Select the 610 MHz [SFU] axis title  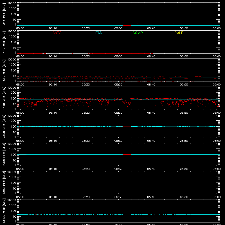pos(4,70)
